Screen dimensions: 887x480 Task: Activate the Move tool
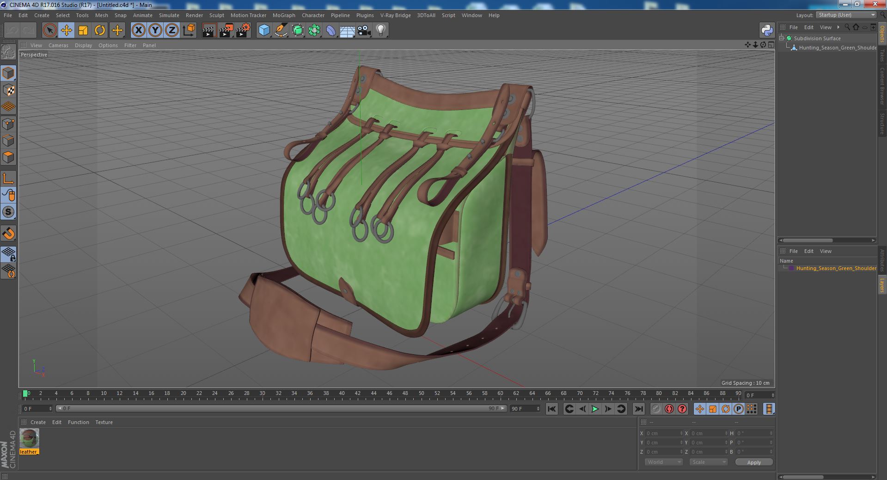click(x=66, y=31)
